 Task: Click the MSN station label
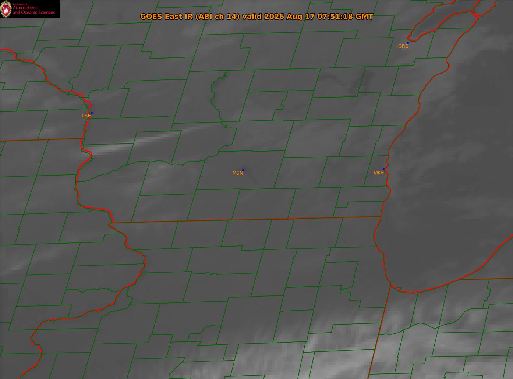click(x=238, y=173)
